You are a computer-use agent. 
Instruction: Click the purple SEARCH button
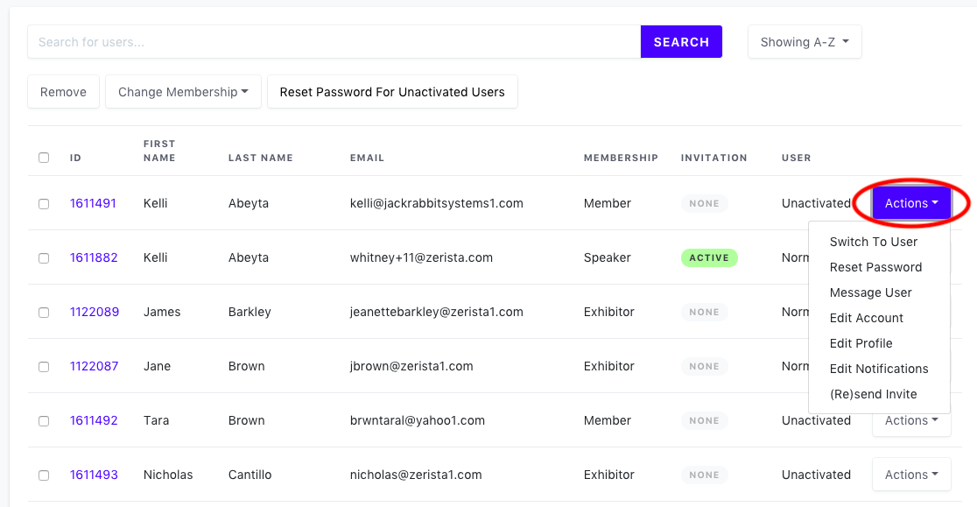tap(681, 42)
